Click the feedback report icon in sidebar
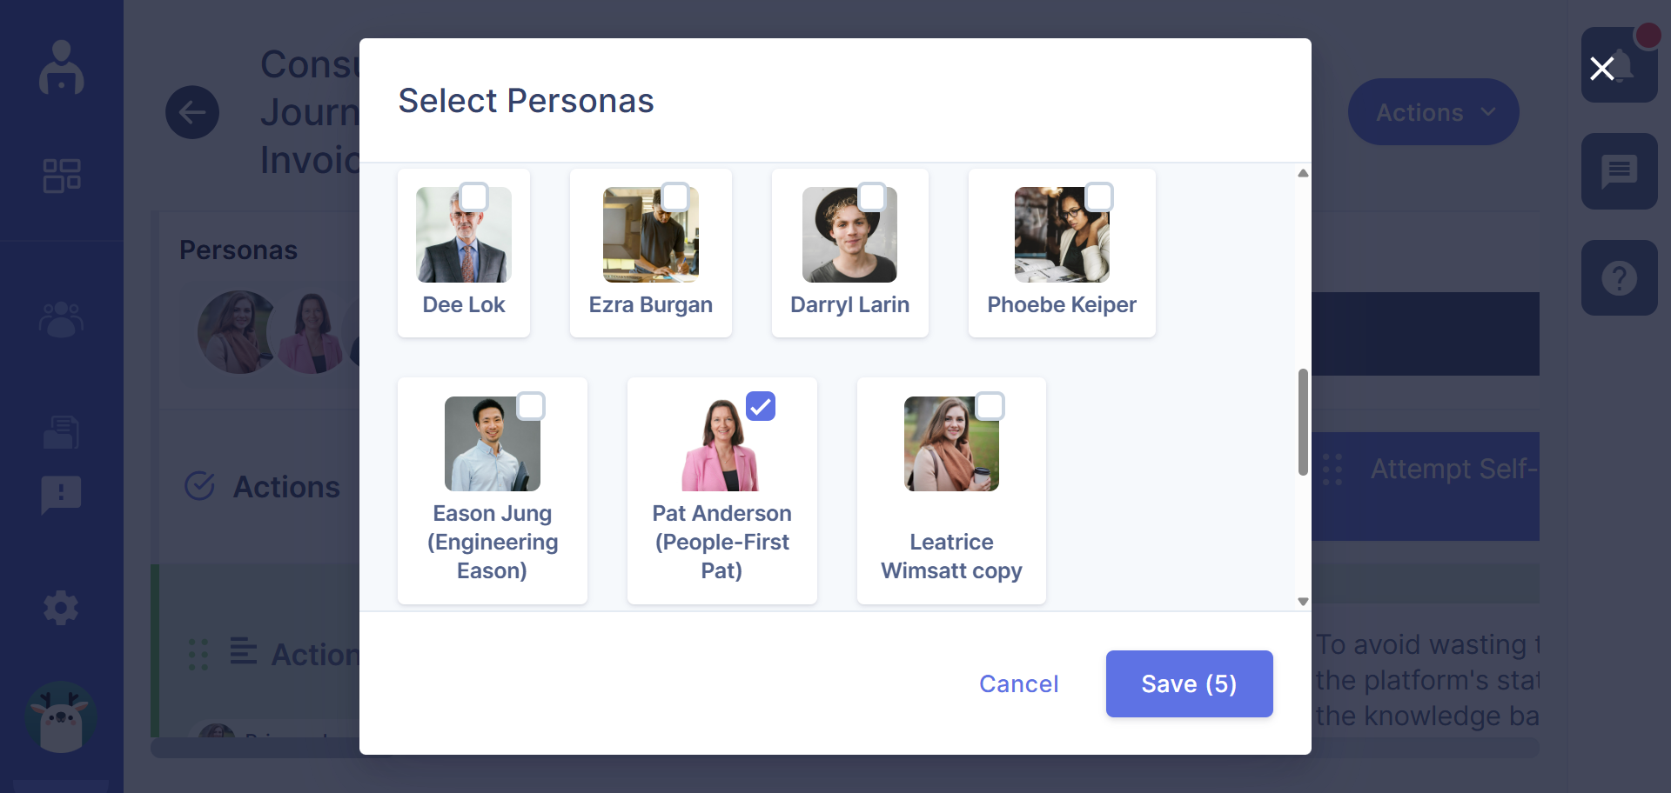 [x=60, y=495]
